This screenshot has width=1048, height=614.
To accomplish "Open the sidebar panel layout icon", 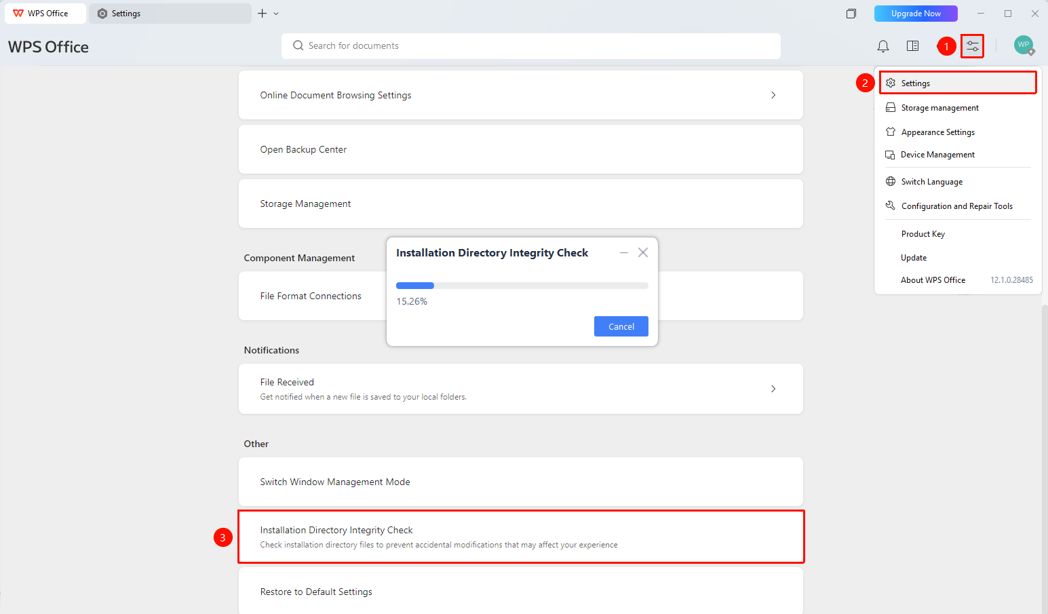I will coord(913,46).
